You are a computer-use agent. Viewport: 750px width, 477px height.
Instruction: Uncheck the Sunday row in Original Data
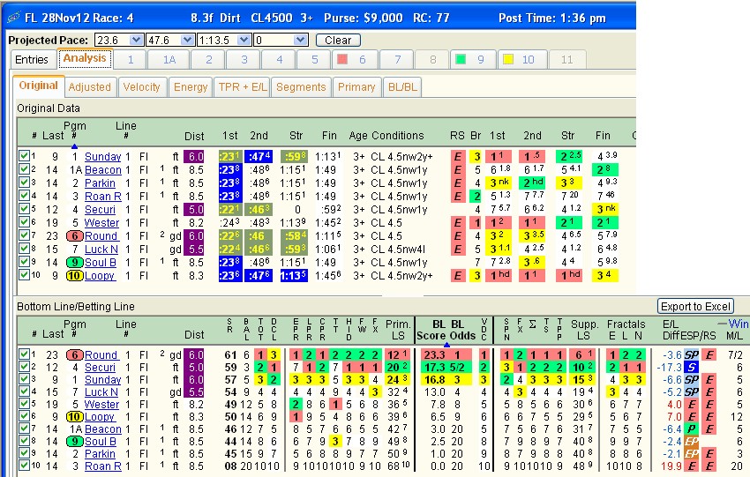(24, 156)
